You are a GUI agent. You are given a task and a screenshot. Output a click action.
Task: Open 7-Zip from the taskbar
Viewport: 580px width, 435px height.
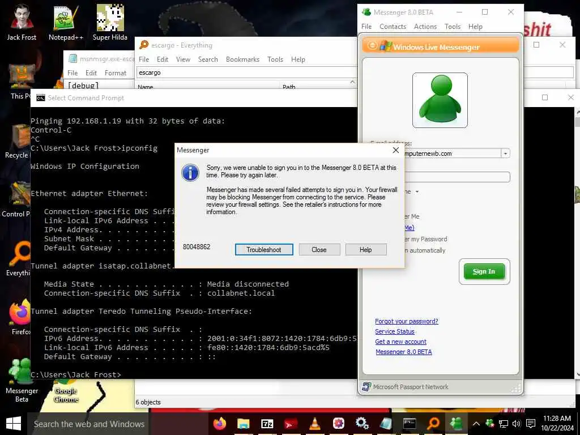coord(267,424)
